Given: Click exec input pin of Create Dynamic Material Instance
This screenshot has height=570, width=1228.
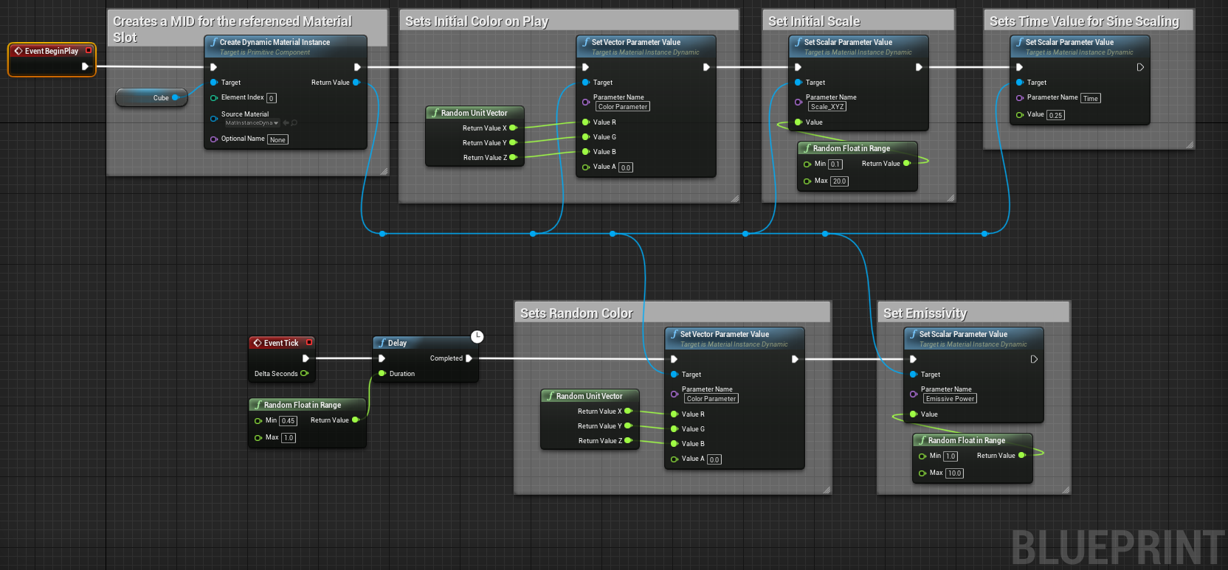Looking at the screenshot, I should pyautogui.click(x=214, y=67).
